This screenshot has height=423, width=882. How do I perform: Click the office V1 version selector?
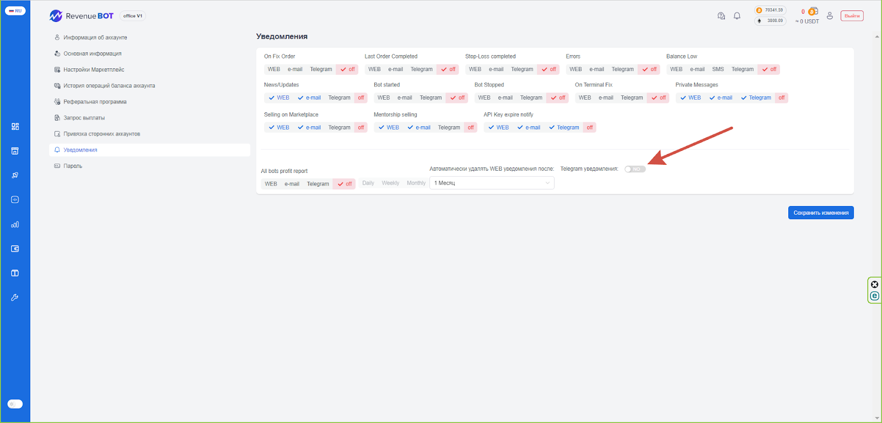[x=133, y=16]
